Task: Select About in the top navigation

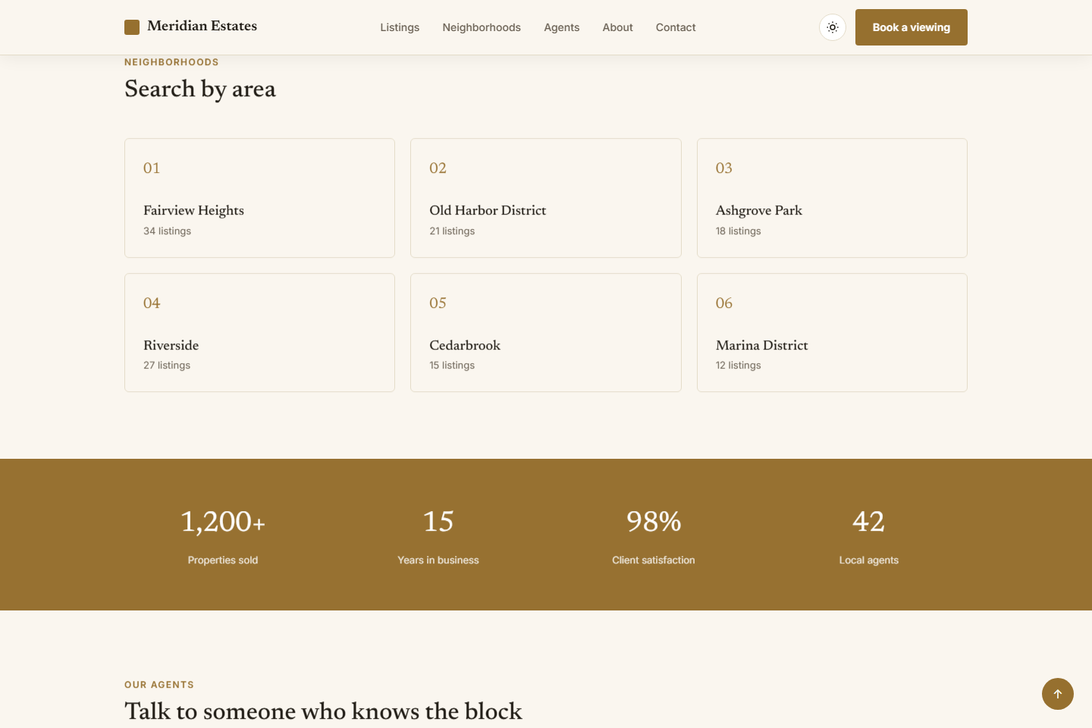Action: click(618, 27)
